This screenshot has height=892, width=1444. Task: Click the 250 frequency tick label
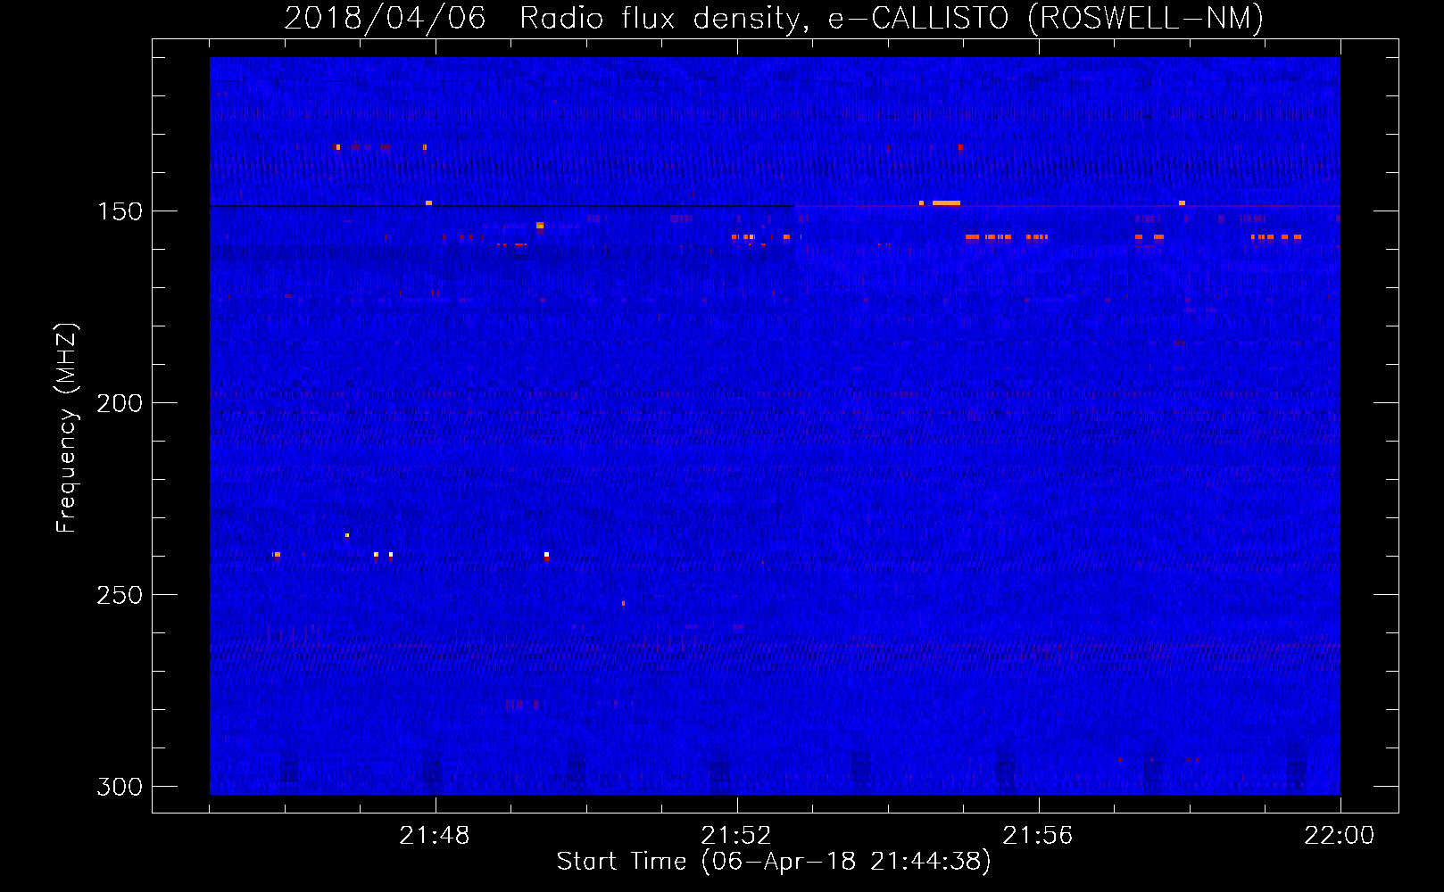(120, 595)
